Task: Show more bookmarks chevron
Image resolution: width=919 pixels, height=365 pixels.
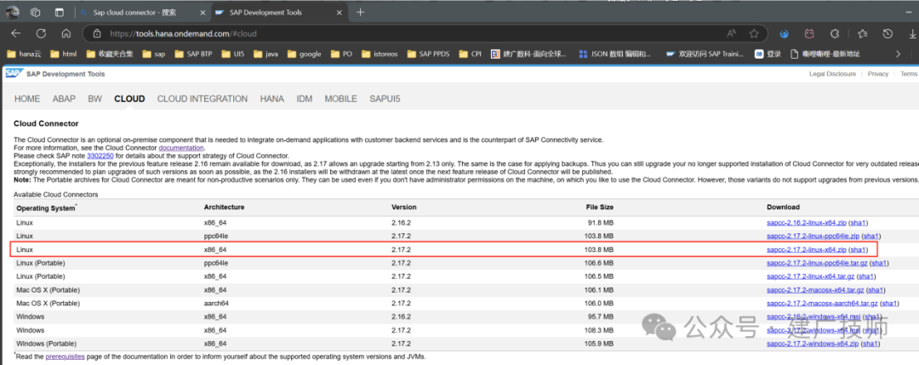Action: click(x=898, y=54)
